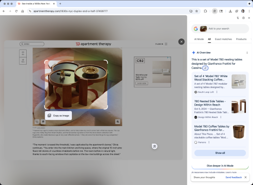Click the Google Lens toolbar icon

point(214,11)
